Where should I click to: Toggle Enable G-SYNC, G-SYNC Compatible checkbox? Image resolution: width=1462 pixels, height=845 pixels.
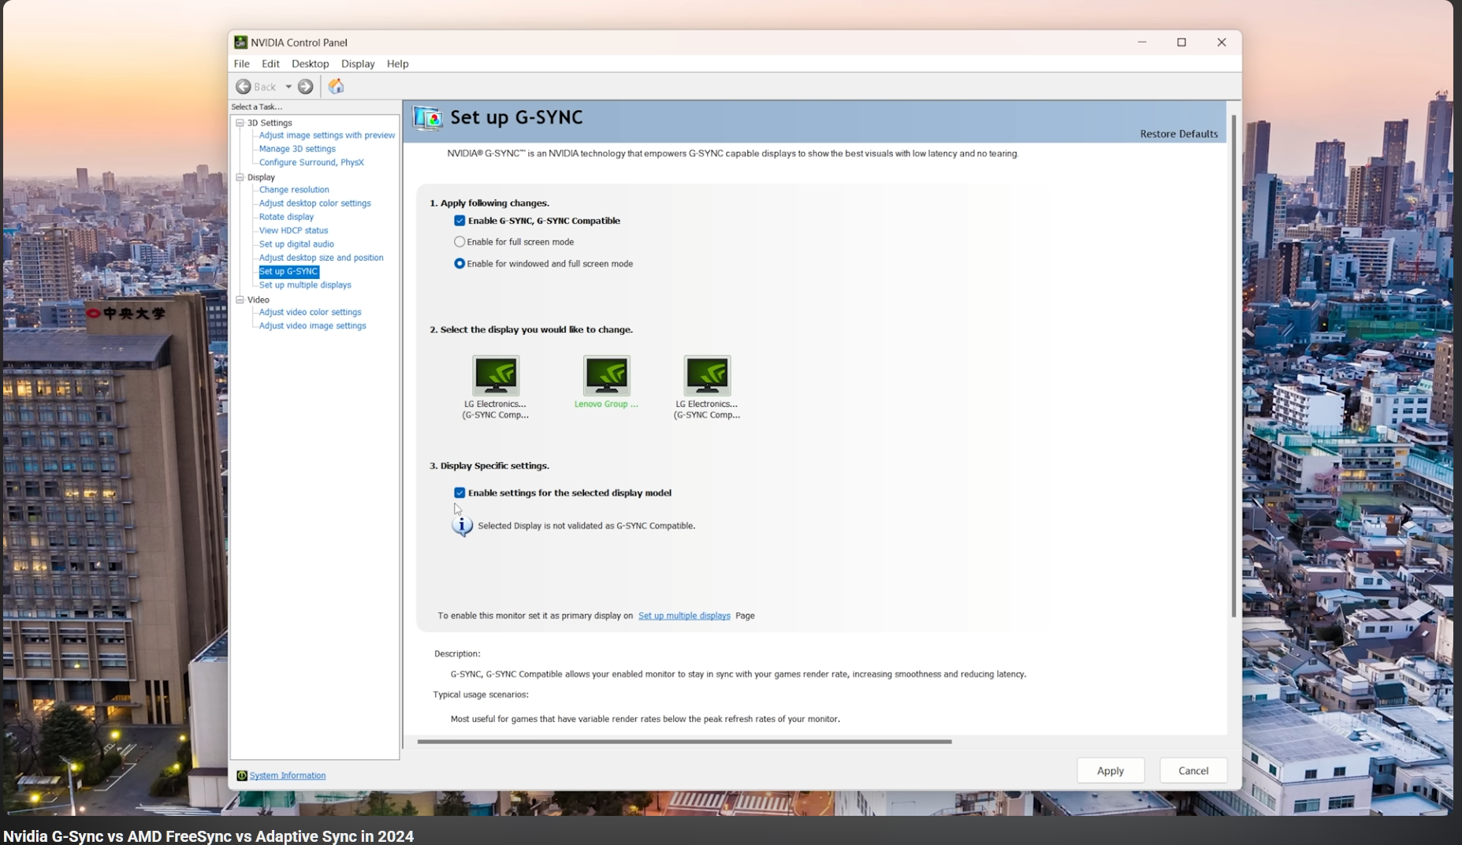[459, 221]
